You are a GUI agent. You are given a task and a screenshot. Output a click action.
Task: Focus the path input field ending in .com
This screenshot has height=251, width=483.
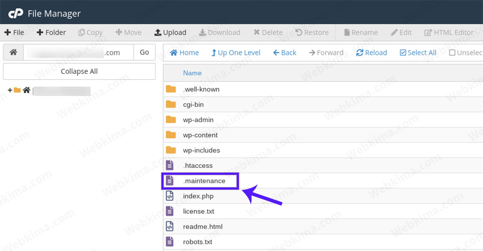point(79,52)
